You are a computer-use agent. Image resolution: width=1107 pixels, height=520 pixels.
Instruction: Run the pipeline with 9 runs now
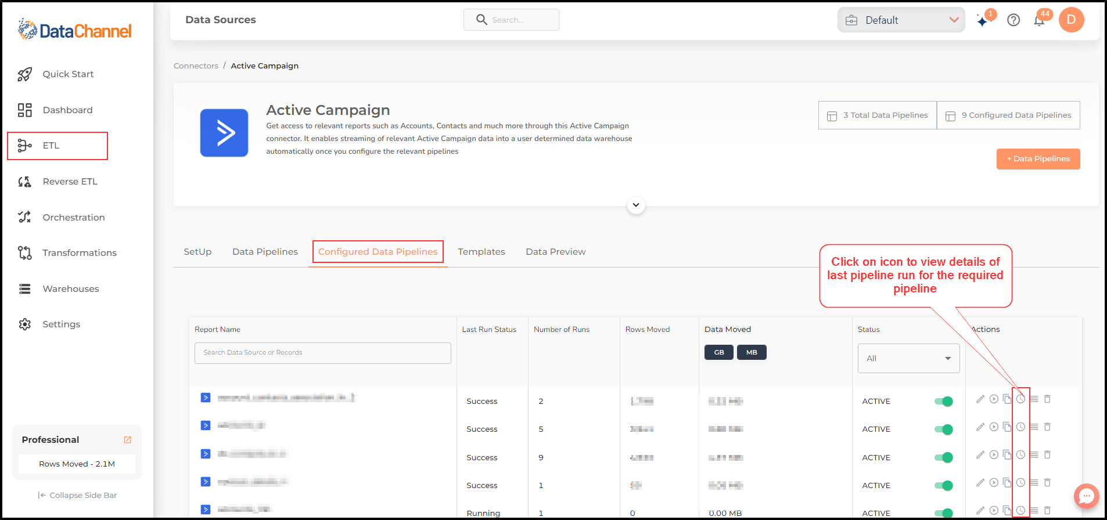click(x=994, y=454)
